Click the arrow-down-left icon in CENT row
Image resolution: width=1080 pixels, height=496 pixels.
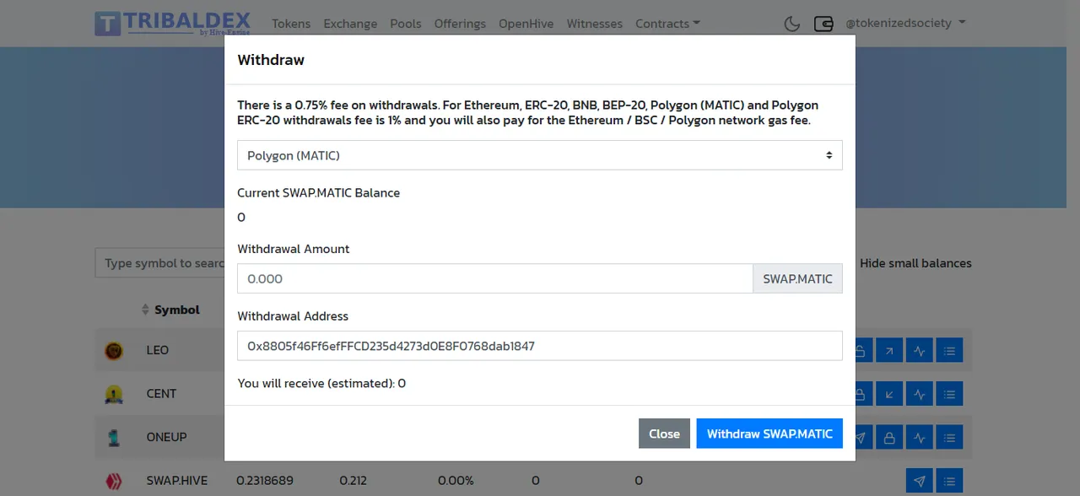click(889, 393)
